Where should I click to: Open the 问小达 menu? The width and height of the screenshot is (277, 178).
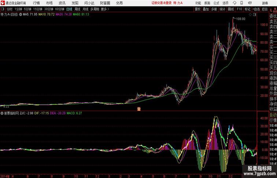click(x=89, y=3)
